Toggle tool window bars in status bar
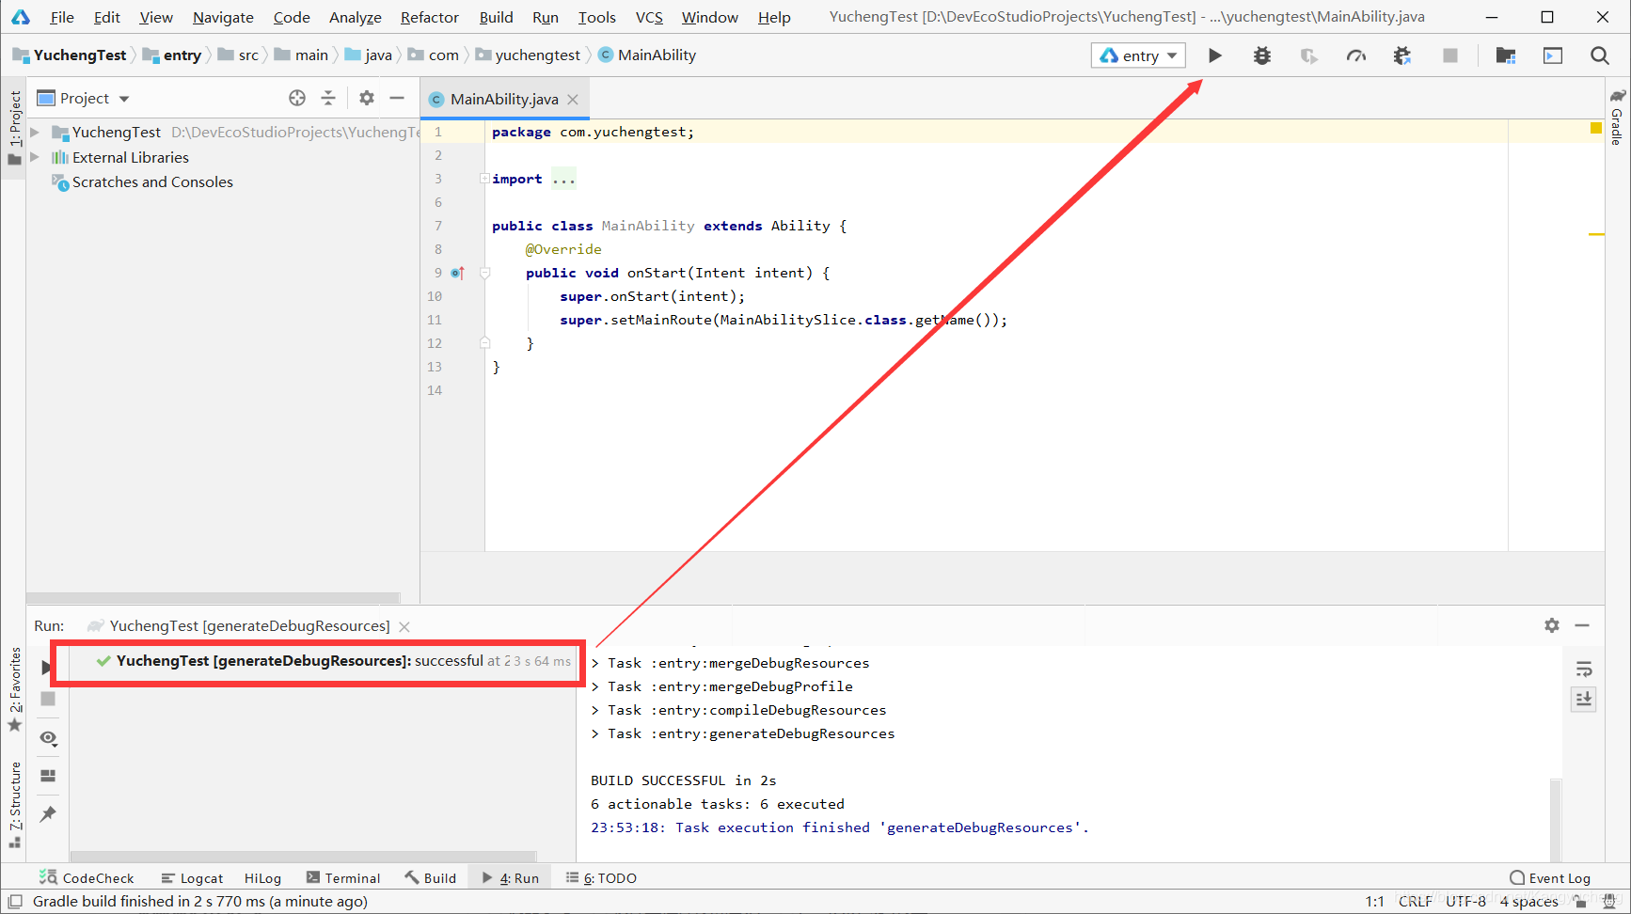Image resolution: width=1631 pixels, height=914 pixels. [15, 902]
